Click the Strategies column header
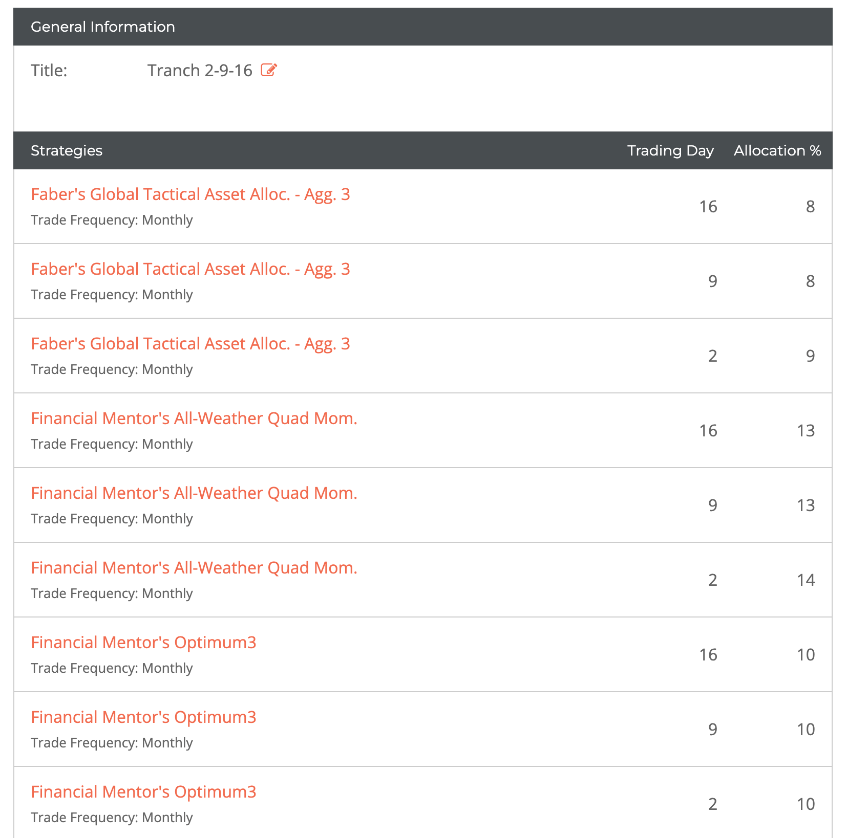The height and width of the screenshot is (838, 847). tap(67, 150)
